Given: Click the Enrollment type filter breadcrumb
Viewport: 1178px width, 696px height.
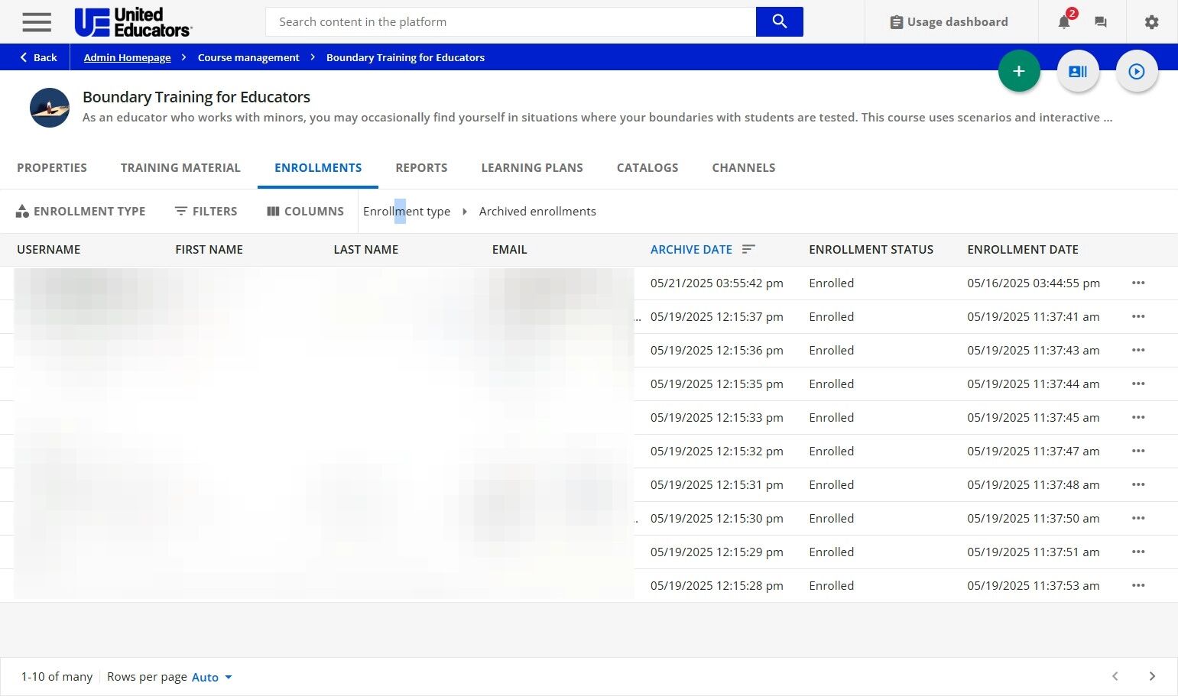Looking at the screenshot, I should pos(407,212).
